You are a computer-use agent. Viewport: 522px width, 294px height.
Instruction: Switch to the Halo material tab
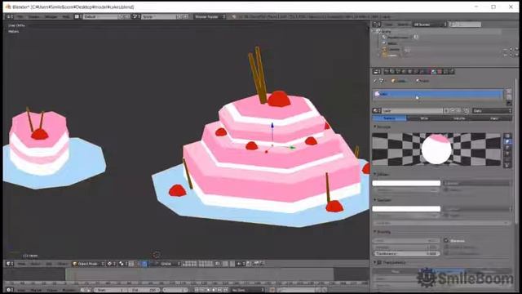tap(494, 118)
